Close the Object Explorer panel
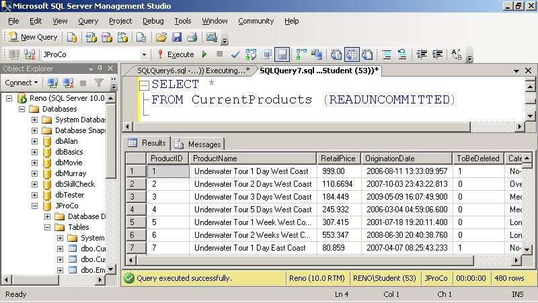 (110, 69)
